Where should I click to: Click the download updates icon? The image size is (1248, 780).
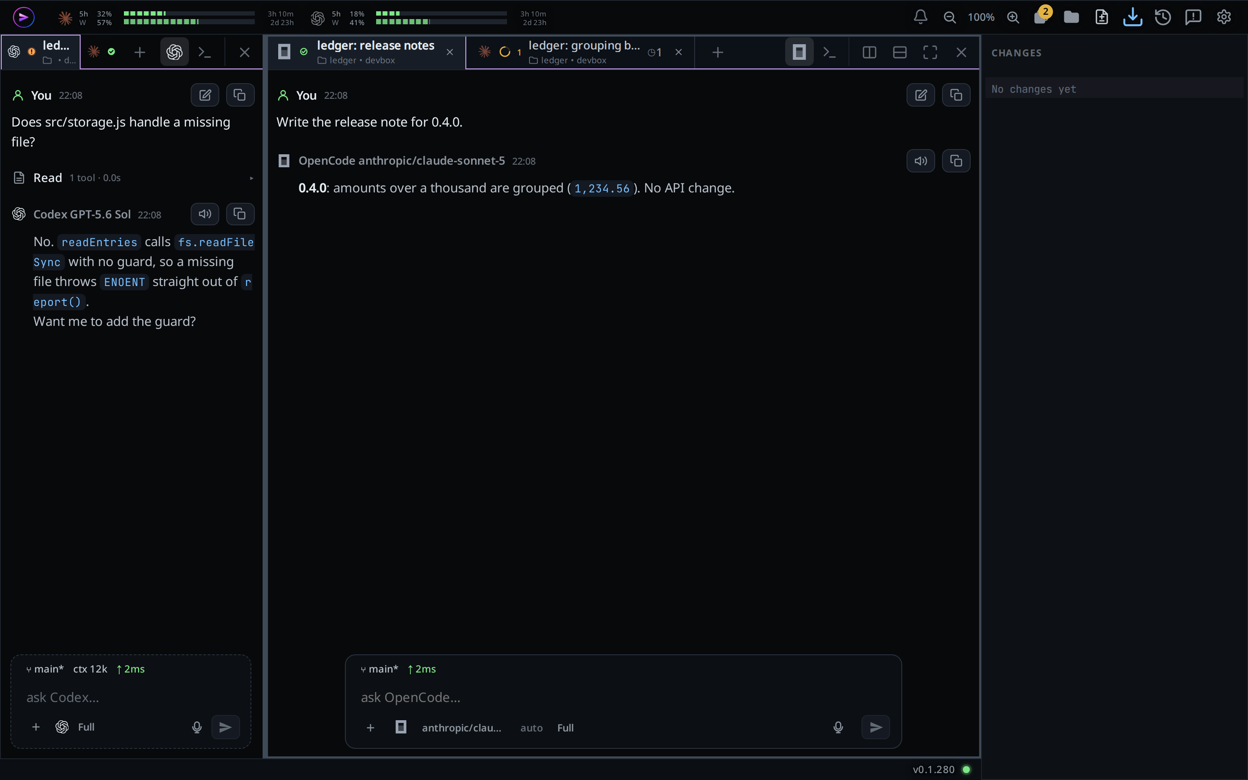pos(1132,17)
